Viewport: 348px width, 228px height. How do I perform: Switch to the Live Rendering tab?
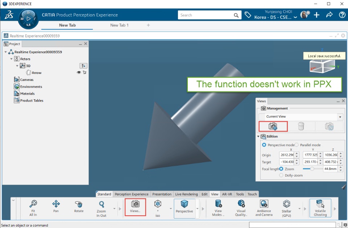coord(186,194)
